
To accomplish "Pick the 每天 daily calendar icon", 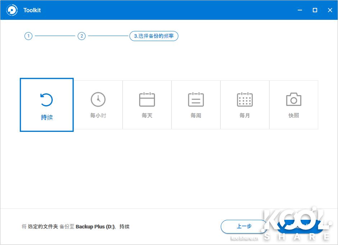I will [147, 99].
